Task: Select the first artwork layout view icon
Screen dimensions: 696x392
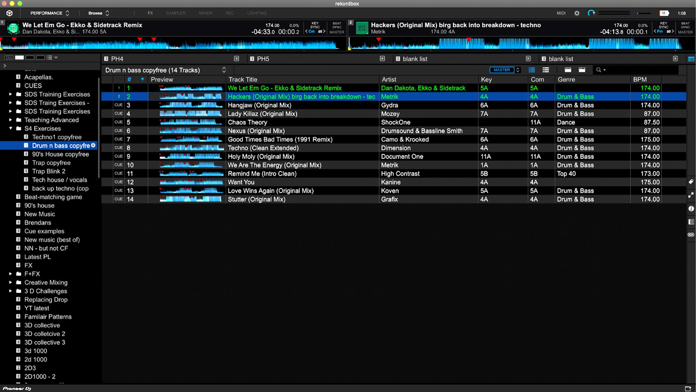Action: pyautogui.click(x=568, y=70)
